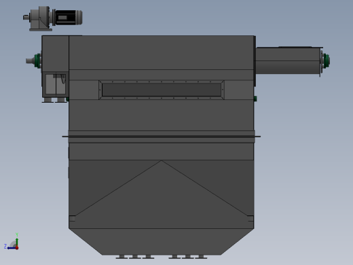Select the thin horizontal flange plate mid-body

tap(162, 137)
